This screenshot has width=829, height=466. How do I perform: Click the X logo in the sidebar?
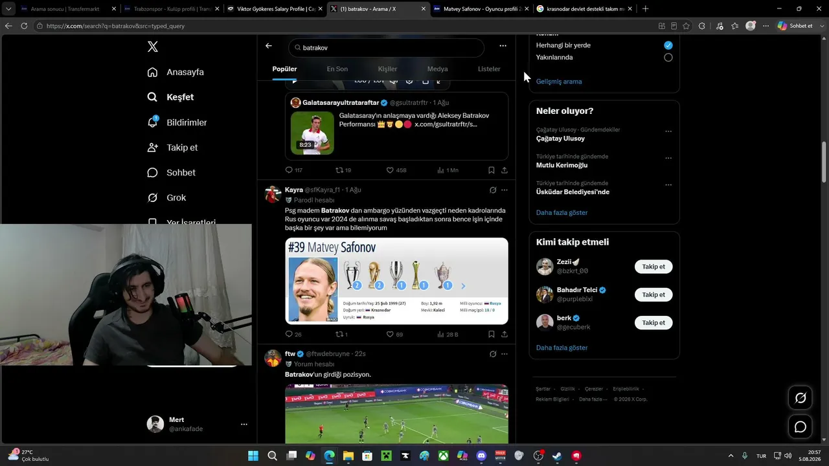point(153,47)
